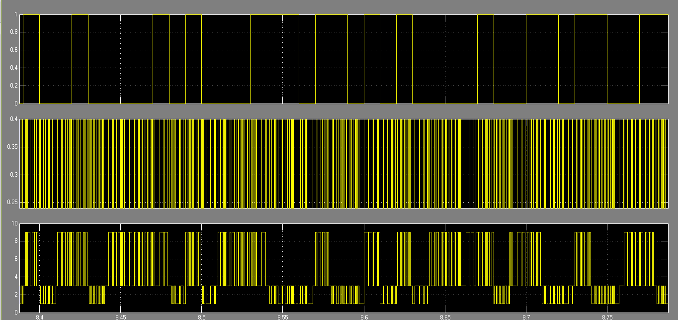This screenshot has height=320, width=678.
Task: Click the 0.35 y-axis label of middle plot
Action: coord(12,147)
